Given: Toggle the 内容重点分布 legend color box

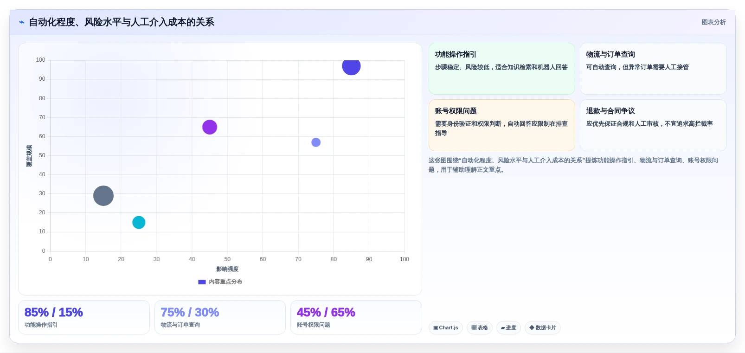Looking at the screenshot, I should click(x=202, y=282).
